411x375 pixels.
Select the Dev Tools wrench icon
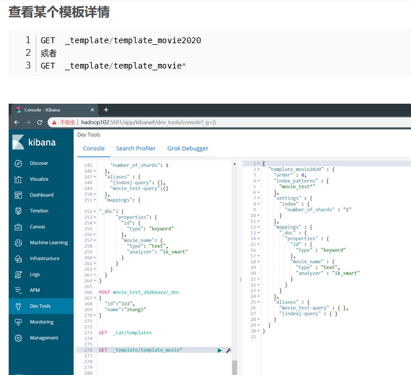pyautogui.click(x=18, y=306)
